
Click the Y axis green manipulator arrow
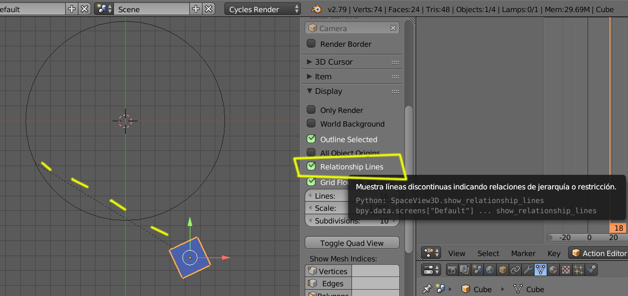coord(190,223)
